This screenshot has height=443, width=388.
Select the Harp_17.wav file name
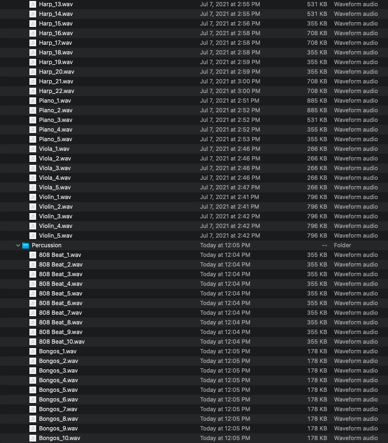click(56, 43)
